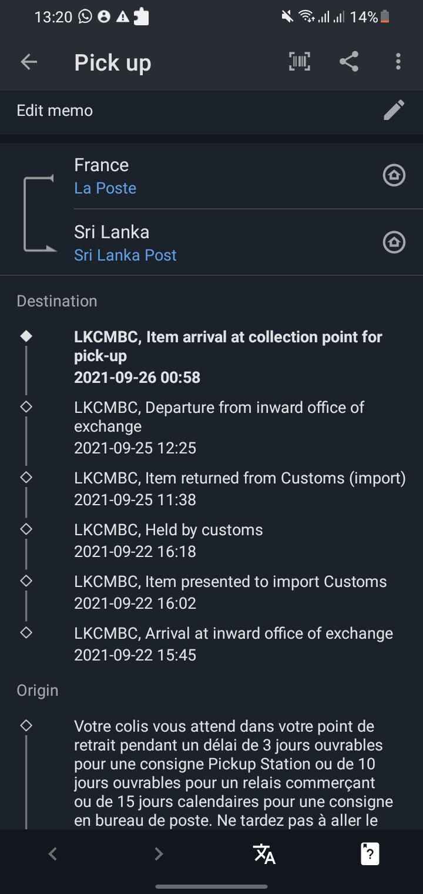Translate tracking text with translate icon
423x894 pixels.
click(x=264, y=853)
